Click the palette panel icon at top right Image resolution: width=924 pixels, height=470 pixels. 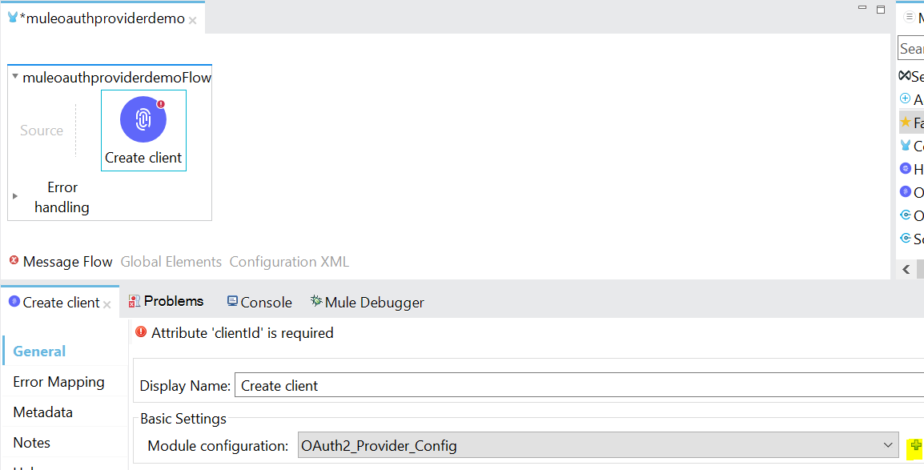pyautogui.click(x=910, y=17)
